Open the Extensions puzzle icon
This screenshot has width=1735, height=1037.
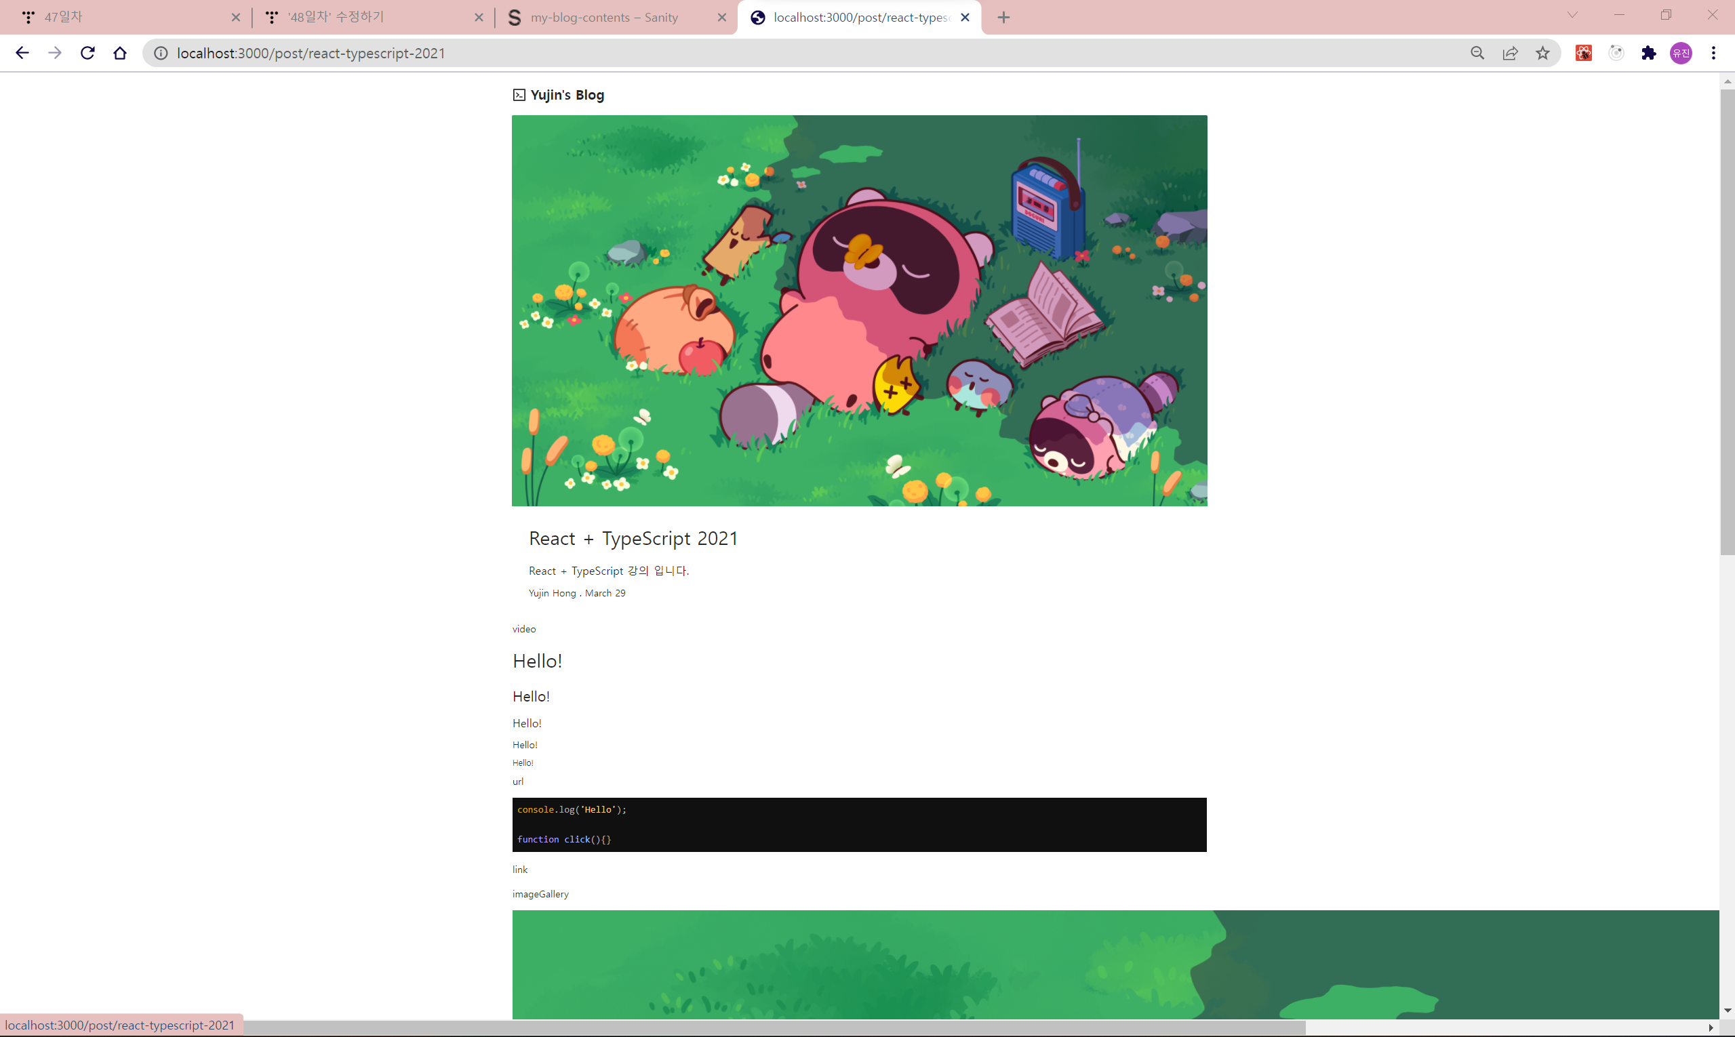(x=1648, y=53)
